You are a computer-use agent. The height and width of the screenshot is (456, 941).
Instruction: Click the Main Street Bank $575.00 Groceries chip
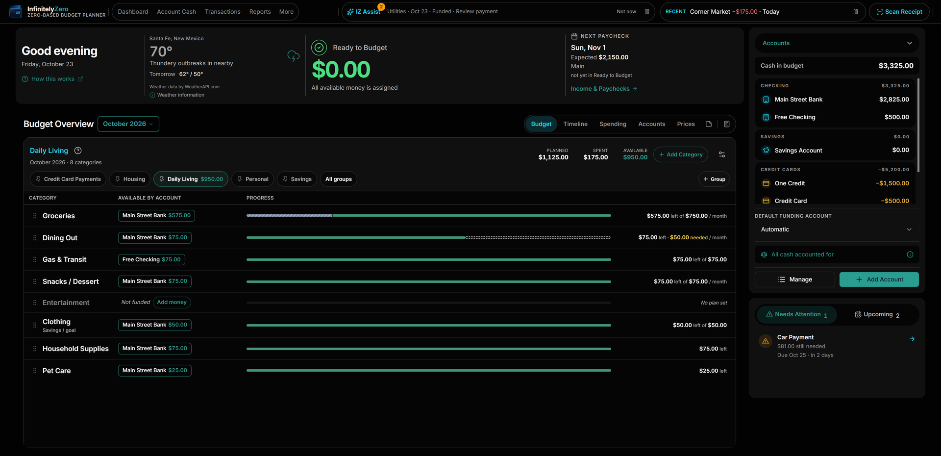pyautogui.click(x=156, y=216)
